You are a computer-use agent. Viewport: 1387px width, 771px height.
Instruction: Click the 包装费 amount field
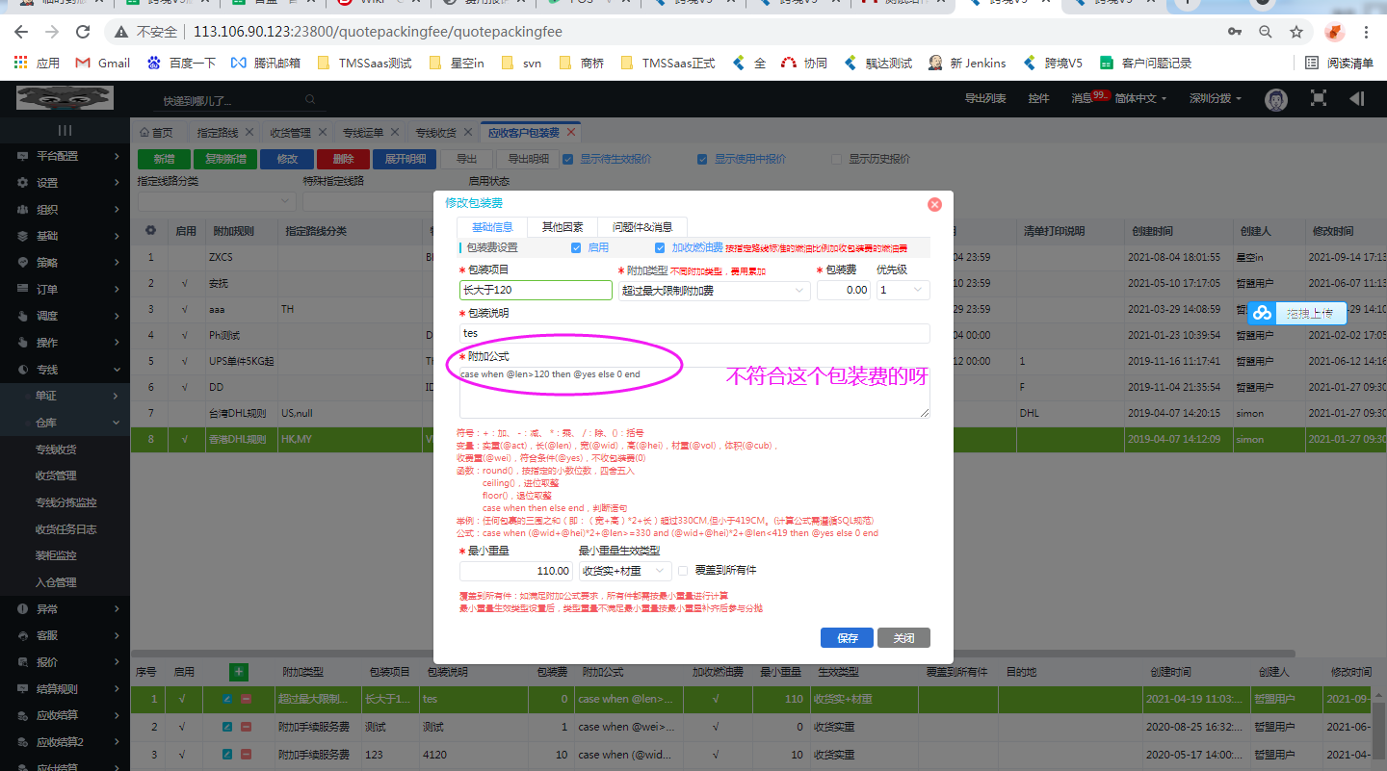[843, 290]
